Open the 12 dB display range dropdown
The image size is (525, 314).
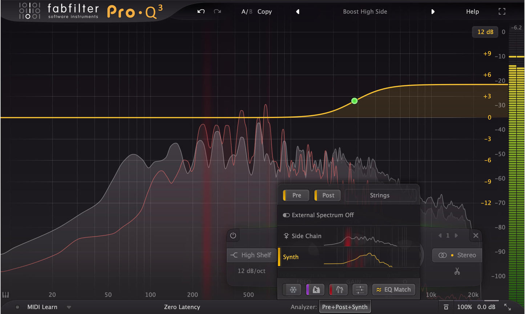pos(485,32)
